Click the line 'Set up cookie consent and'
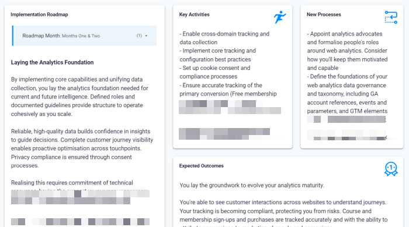The image size is (409, 227). [215, 68]
